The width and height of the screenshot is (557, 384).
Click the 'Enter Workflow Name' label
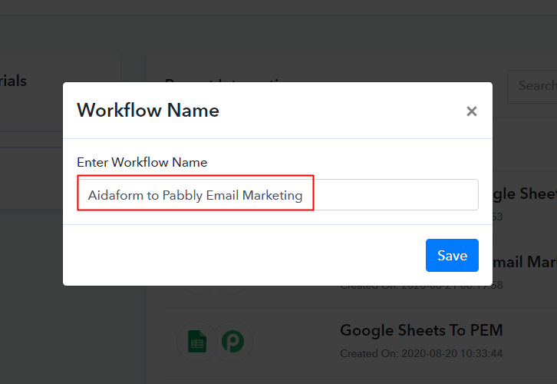[x=142, y=163]
